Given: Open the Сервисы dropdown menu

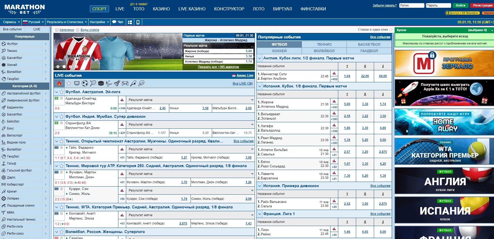Looking at the screenshot, I should [x=11, y=22].
